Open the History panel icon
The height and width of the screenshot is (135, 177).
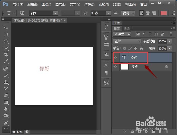coord(106,27)
